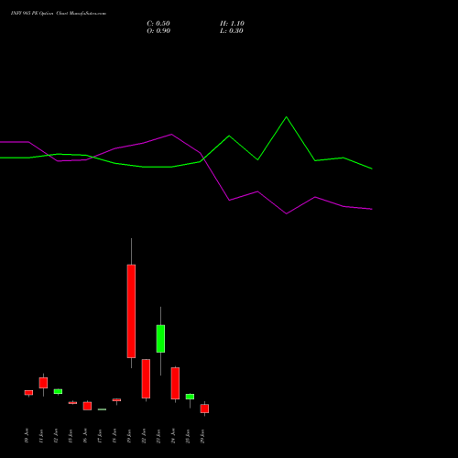Screen dimensions: 458x458
Task: Click the close value C: 0.50
Action: pos(158,24)
